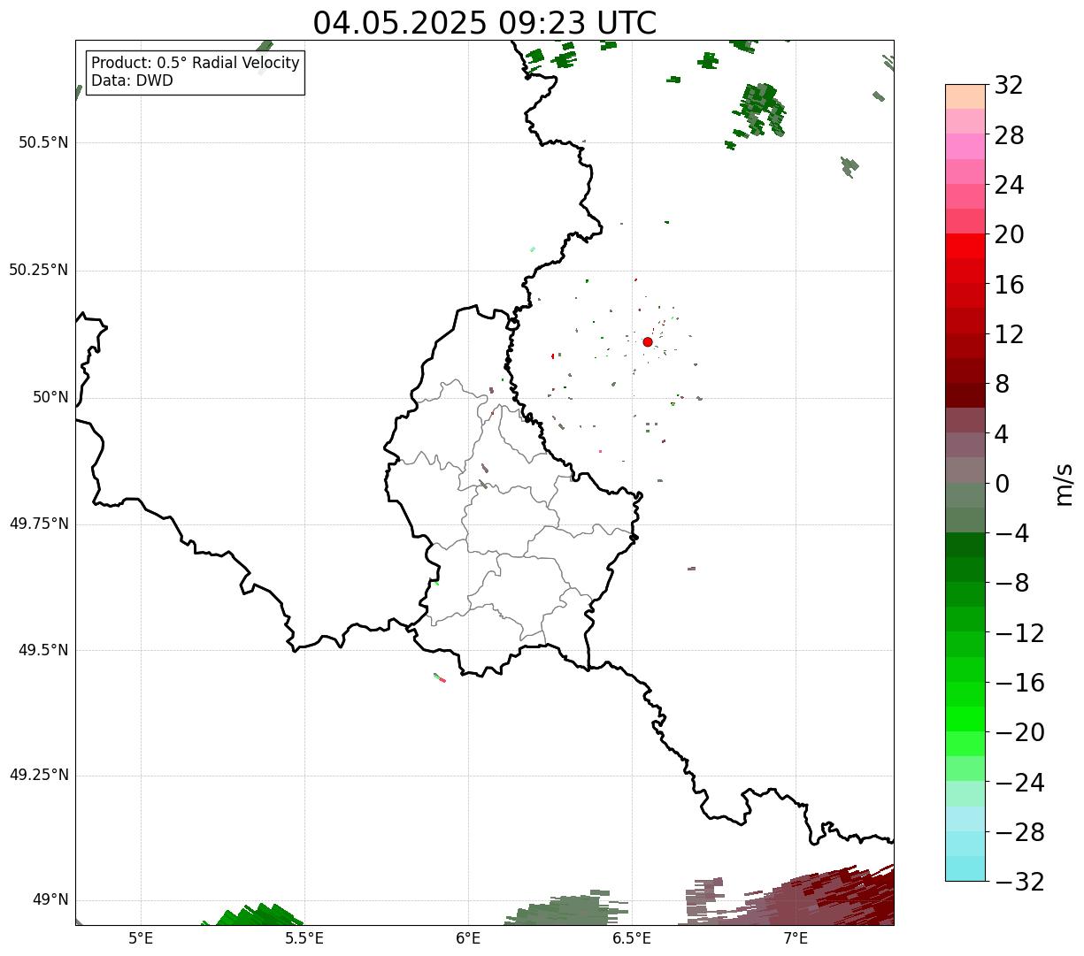Click the 49°N latitude label
This screenshot has height=956, width=1084.
(x=50, y=899)
